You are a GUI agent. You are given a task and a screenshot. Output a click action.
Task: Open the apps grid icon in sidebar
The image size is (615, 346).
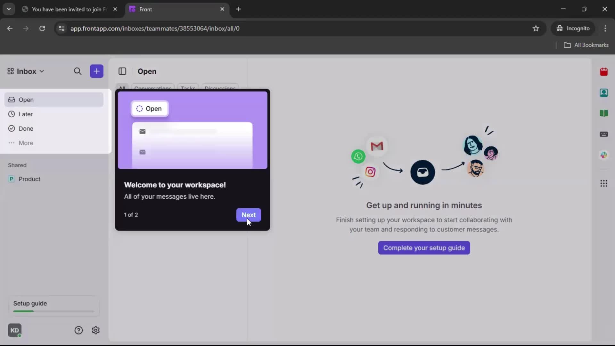[604, 184]
